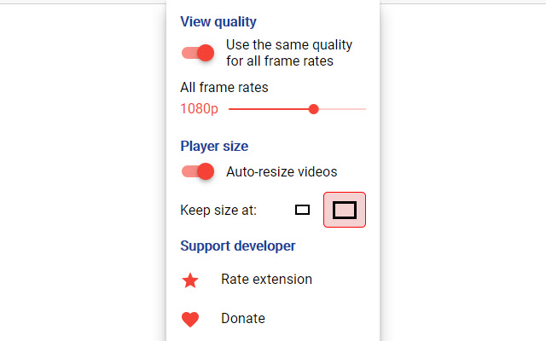Screen dimensions: 546x341
Task: Click the "All frame rates" label
Action: click(224, 87)
